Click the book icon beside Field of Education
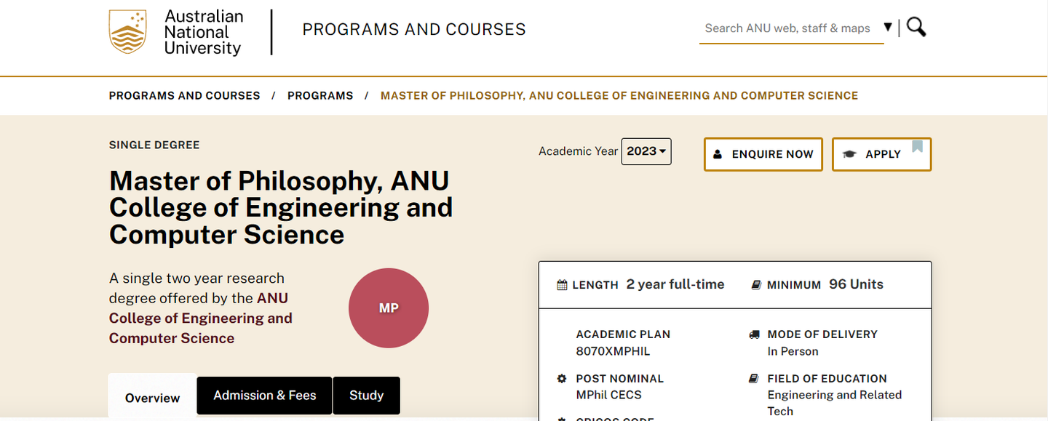 coord(754,379)
